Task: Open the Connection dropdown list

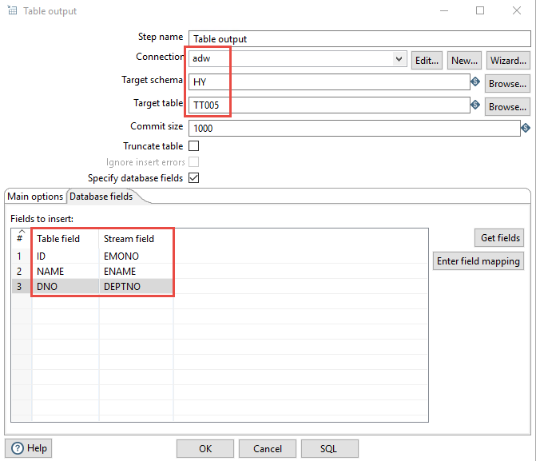Action: pyautogui.click(x=399, y=59)
